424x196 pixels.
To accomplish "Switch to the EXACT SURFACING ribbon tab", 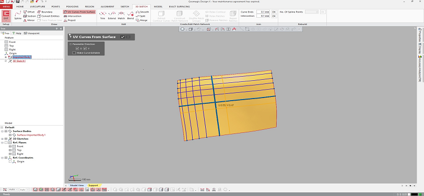I will pos(179,6).
